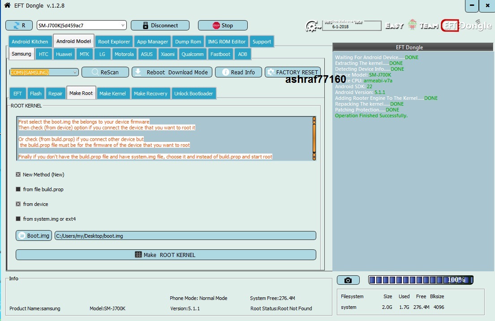Click the 100% progress bar

(x=421, y=280)
